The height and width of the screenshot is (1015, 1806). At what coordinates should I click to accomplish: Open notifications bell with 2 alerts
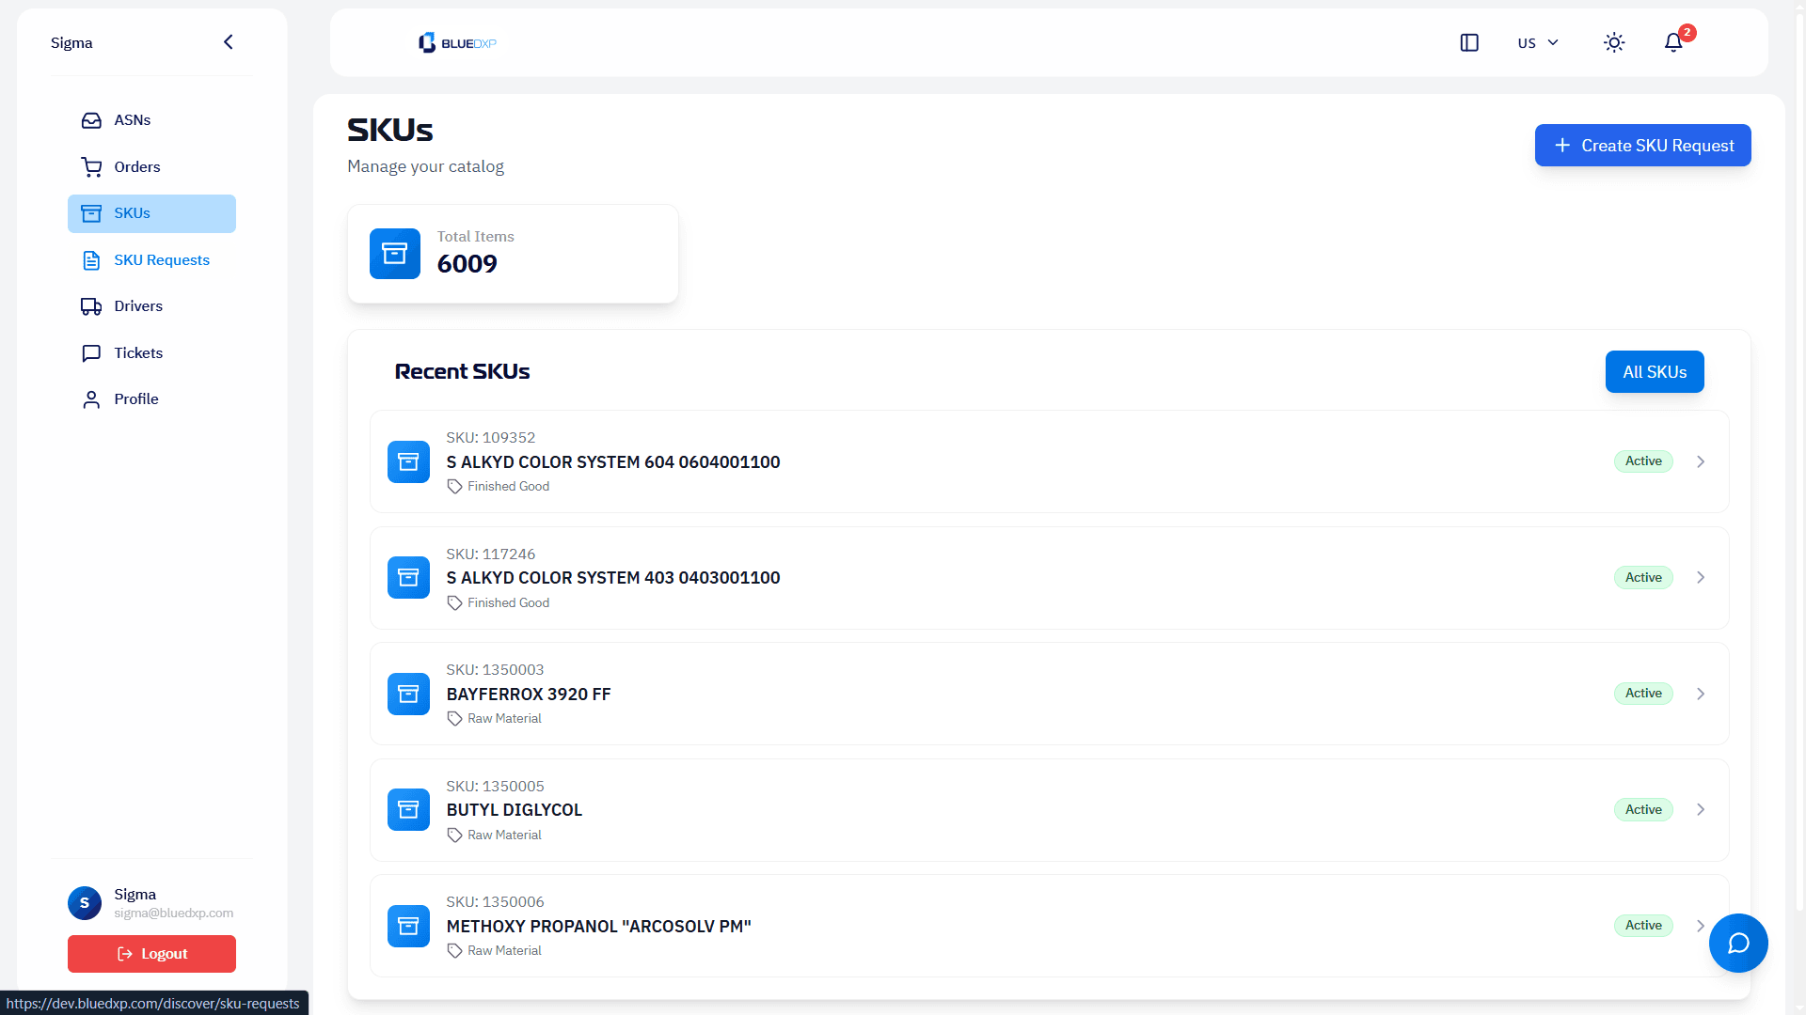1673,42
